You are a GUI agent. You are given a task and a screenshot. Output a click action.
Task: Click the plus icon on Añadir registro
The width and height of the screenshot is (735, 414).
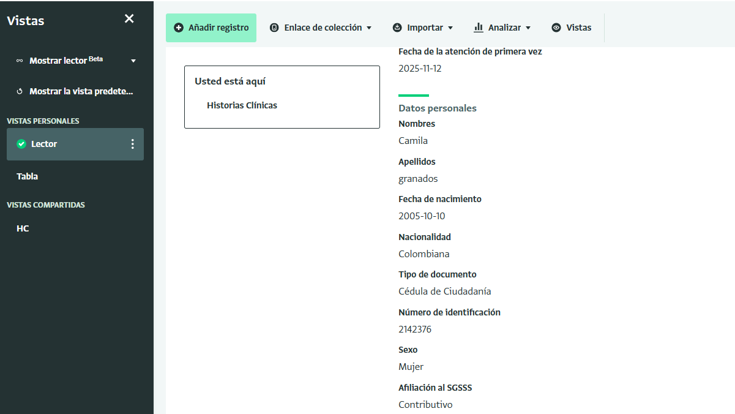179,28
